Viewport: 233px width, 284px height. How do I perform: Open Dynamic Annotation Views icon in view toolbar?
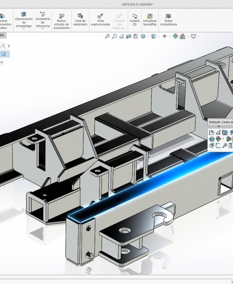point(135,36)
